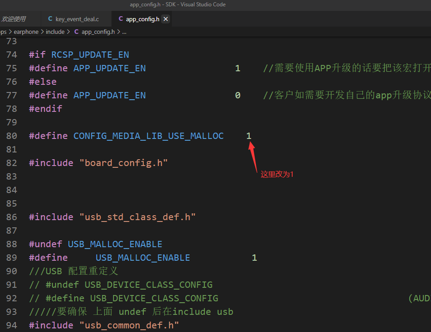The width and height of the screenshot is (431, 332).
Task: Click the CONFIG_MEDIA_LIB_USE_MALLOC macro name
Action: click(x=149, y=136)
